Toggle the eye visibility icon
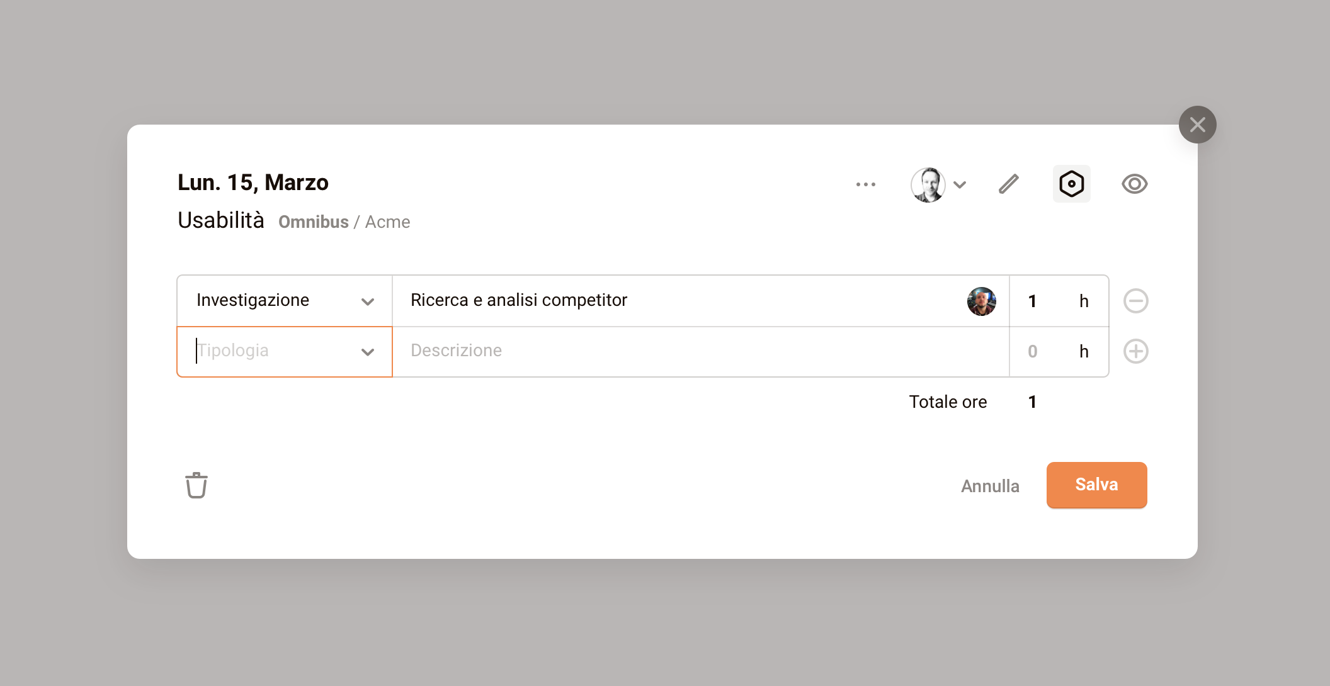This screenshot has height=686, width=1330. 1134,184
